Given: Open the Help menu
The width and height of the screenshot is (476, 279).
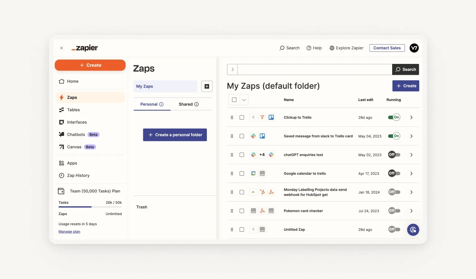Looking at the screenshot, I should click(x=314, y=48).
